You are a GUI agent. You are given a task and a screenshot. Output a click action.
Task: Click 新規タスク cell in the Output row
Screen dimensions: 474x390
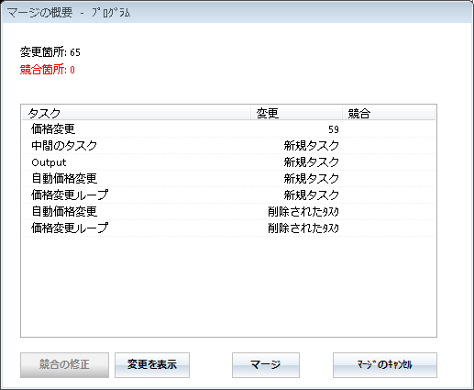point(312,162)
